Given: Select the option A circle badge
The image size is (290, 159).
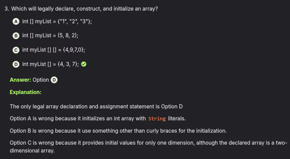Looking at the screenshot, I should 16,21.
